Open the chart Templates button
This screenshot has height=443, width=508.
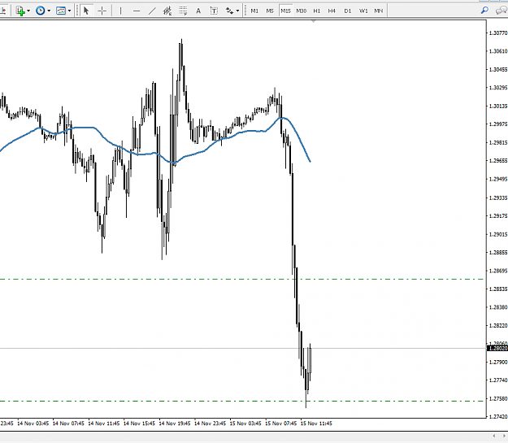pyautogui.click(x=61, y=11)
